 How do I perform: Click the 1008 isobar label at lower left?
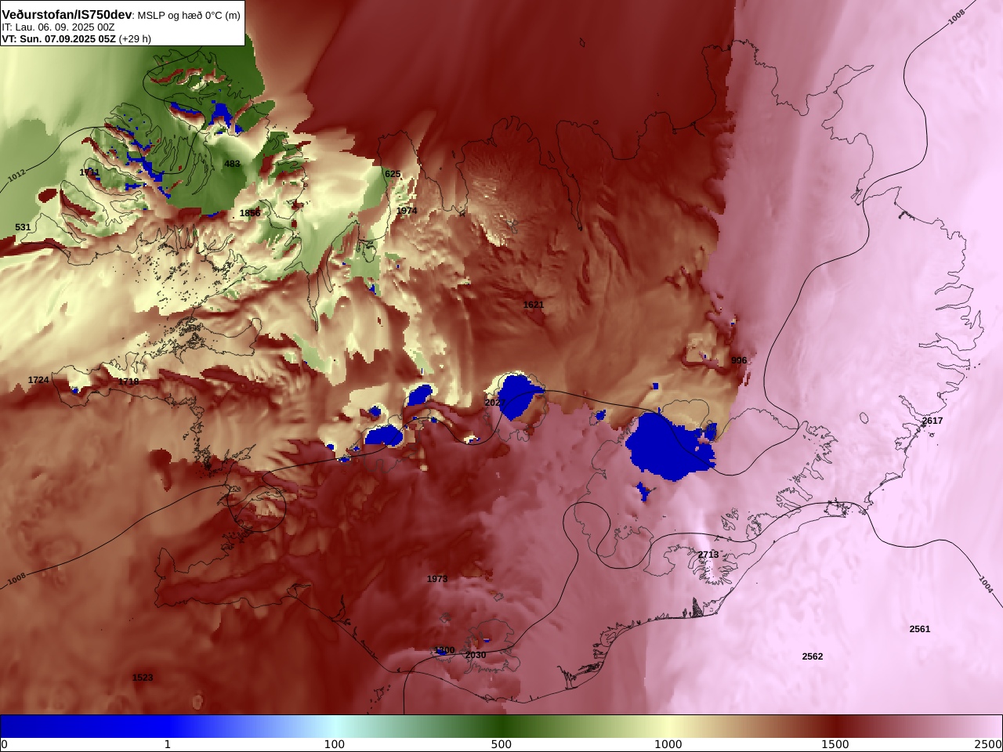tap(16, 580)
